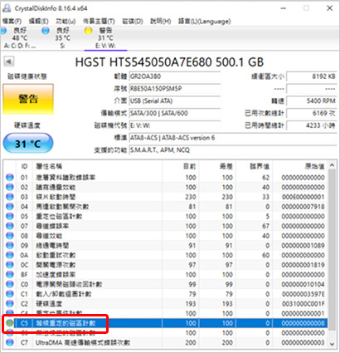Click the raw value 000000000008 in row C5
Image resolution: width=340 pixels, height=353 pixels.
[303, 323]
